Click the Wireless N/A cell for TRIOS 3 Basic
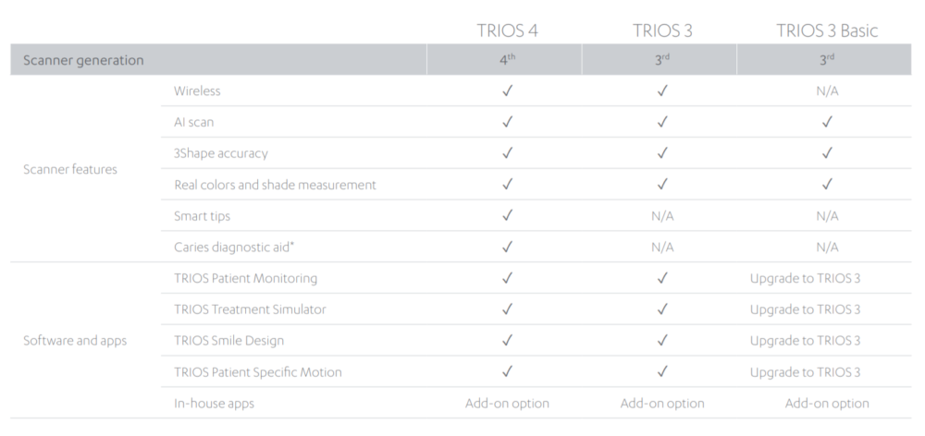This screenshot has height=436, width=925. 827,91
